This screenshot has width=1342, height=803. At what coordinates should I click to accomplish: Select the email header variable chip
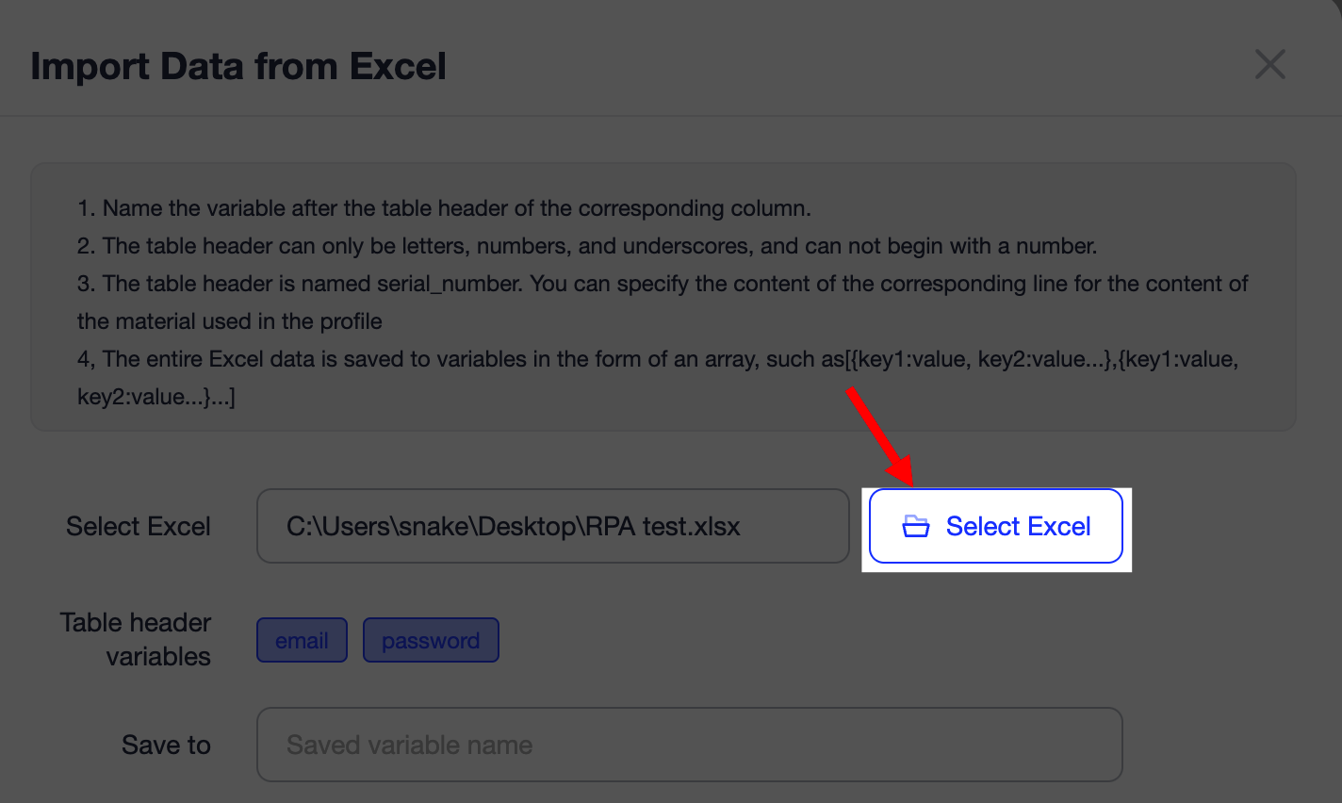point(302,640)
